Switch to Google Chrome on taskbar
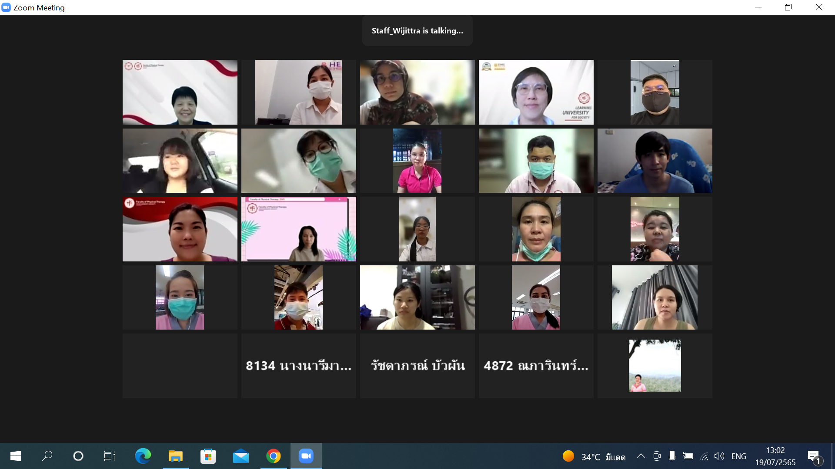835x469 pixels. [x=274, y=456]
